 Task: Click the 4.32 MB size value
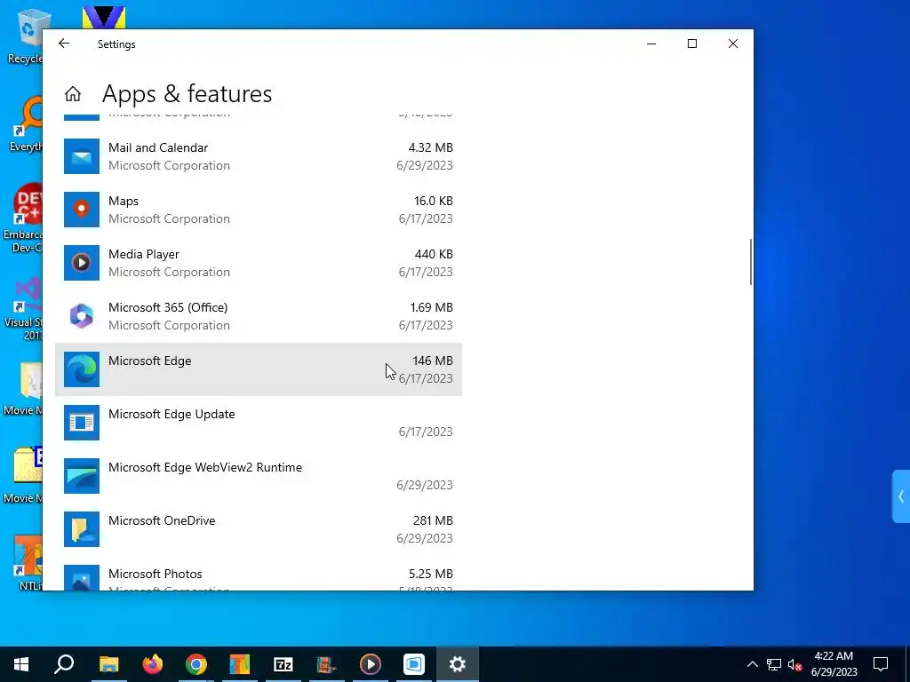tap(431, 148)
